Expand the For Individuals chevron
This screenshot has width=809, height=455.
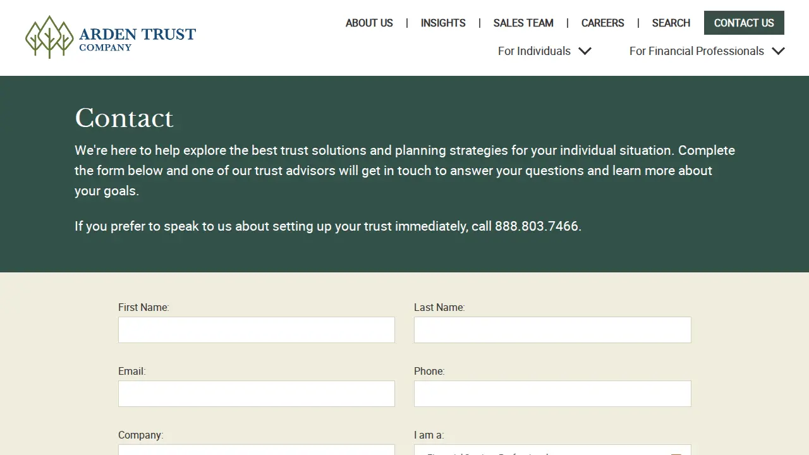pos(585,51)
